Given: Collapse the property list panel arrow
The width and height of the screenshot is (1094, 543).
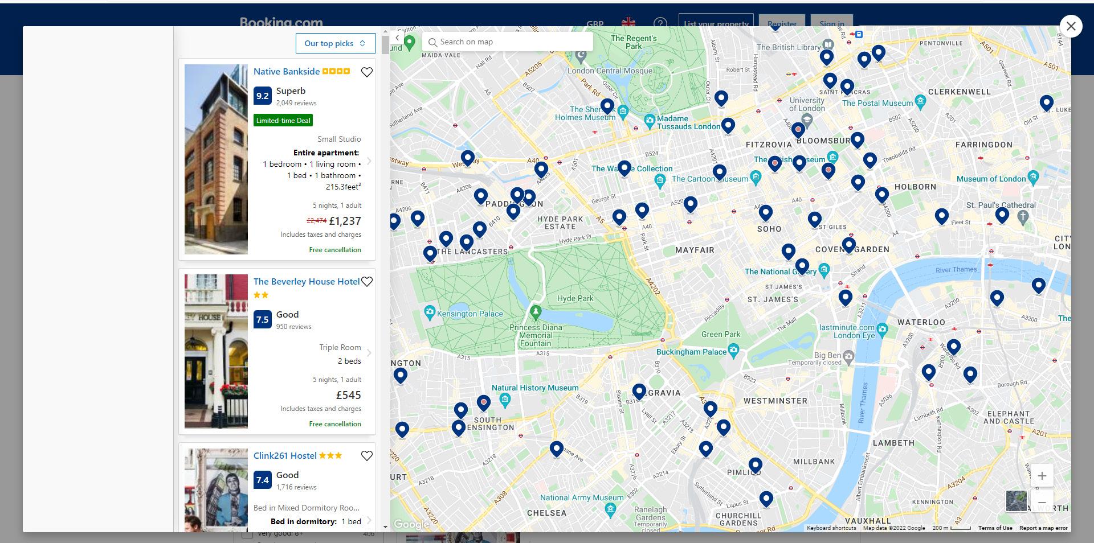Looking at the screenshot, I should tap(397, 38).
